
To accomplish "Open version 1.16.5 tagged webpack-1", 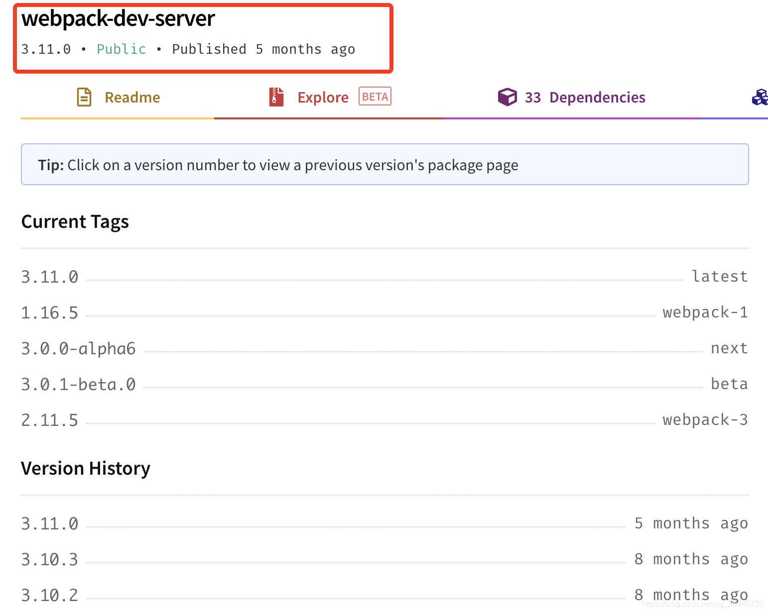I will (x=50, y=312).
